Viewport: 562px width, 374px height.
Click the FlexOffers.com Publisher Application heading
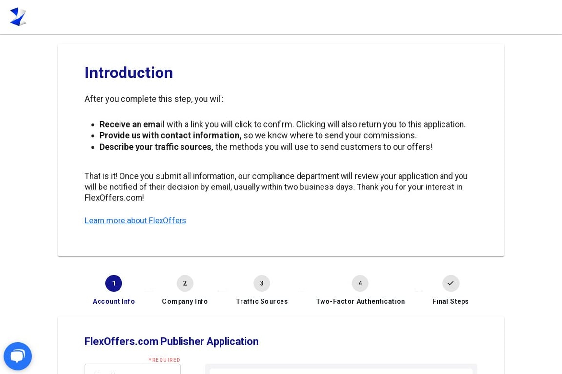point(171,341)
